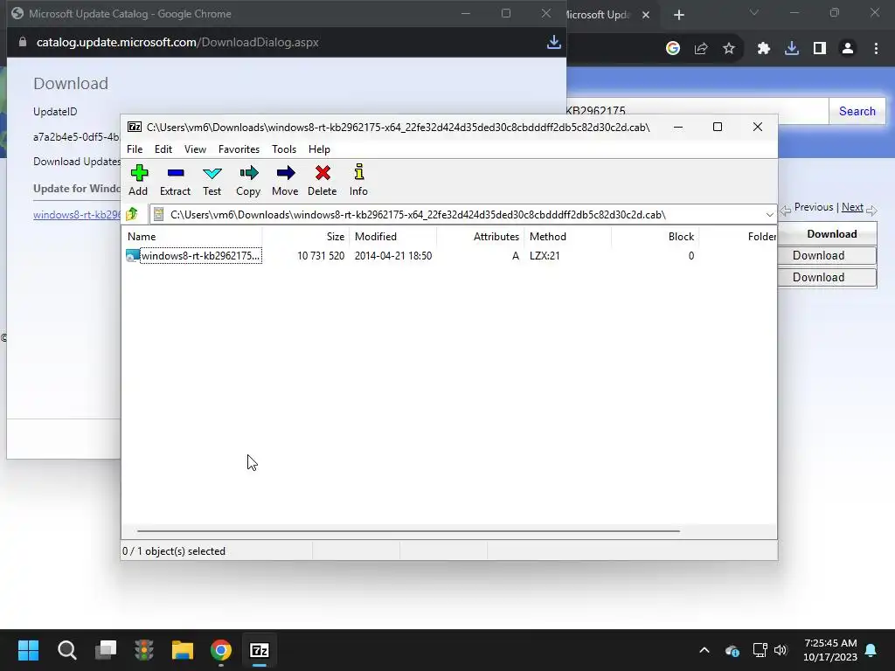Open Windows Start menu
Image resolution: width=895 pixels, height=671 pixels.
click(x=28, y=650)
